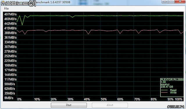The height and width of the screenshot is (109, 186).
Task: Click the 252MB/s axis label
Action: pos(10,56)
